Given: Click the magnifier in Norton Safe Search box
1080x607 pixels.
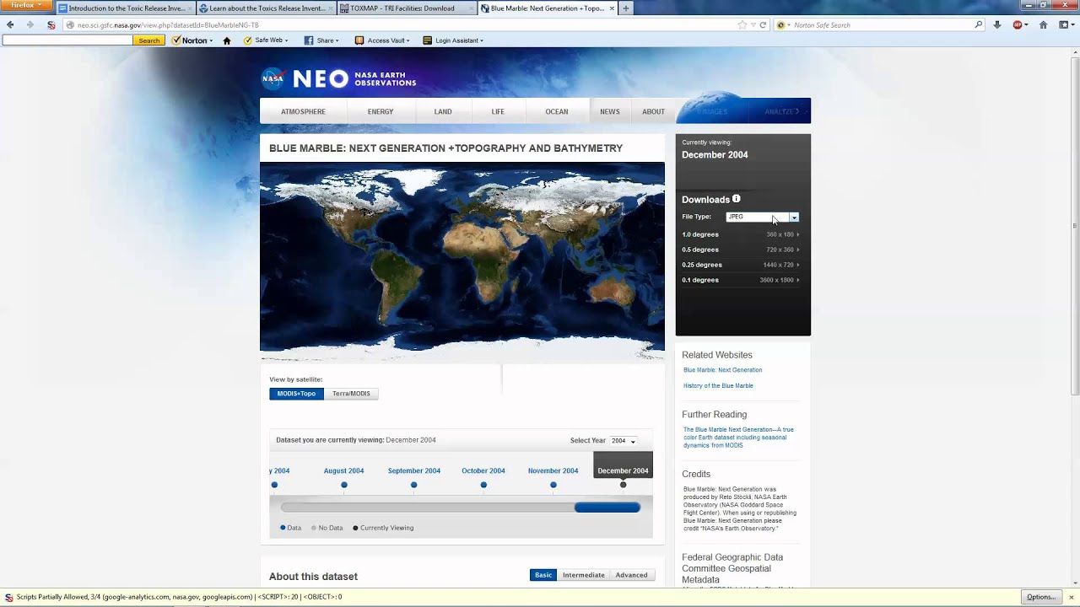Looking at the screenshot, I should tap(979, 25).
